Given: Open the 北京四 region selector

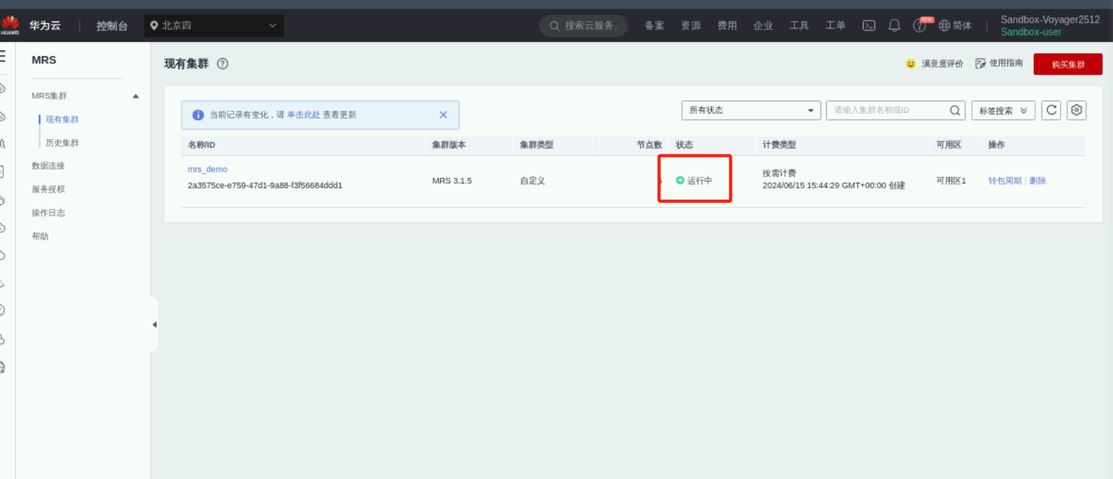Looking at the screenshot, I should (x=214, y=26).
